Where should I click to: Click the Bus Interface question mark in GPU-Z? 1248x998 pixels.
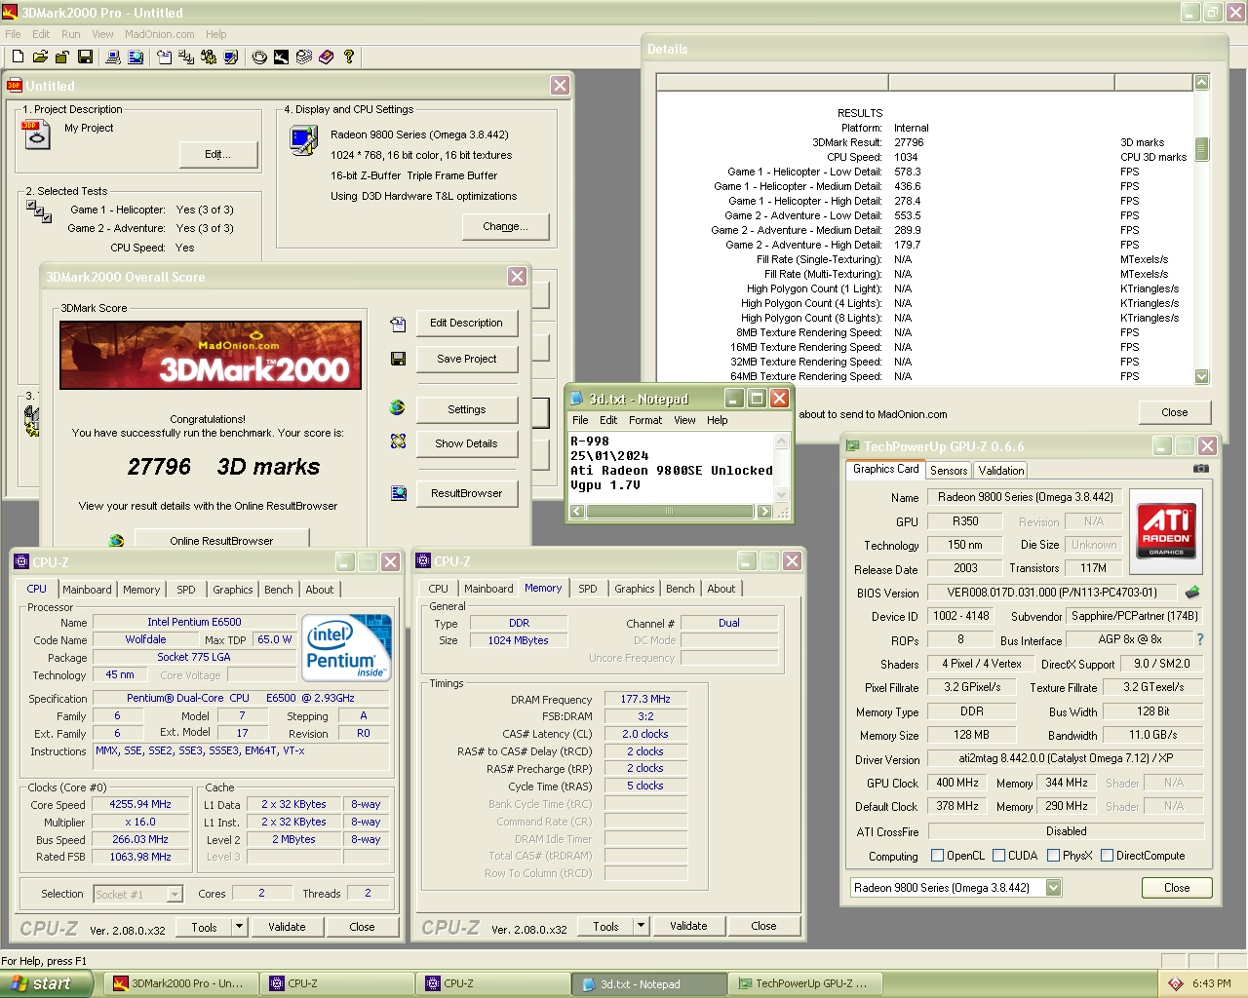pyautogui.click(x=1199, y=639)
